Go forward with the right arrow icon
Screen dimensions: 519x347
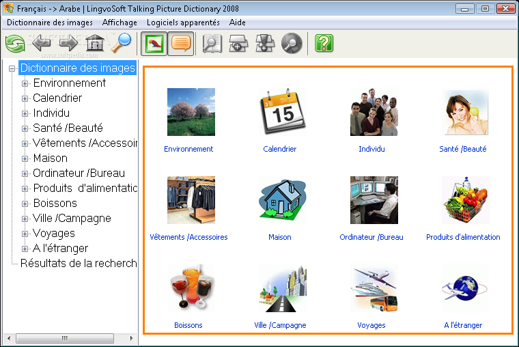[68, 43]
